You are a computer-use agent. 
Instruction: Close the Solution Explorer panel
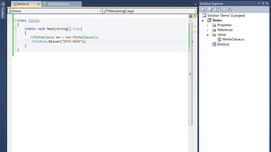coord(267,3)
